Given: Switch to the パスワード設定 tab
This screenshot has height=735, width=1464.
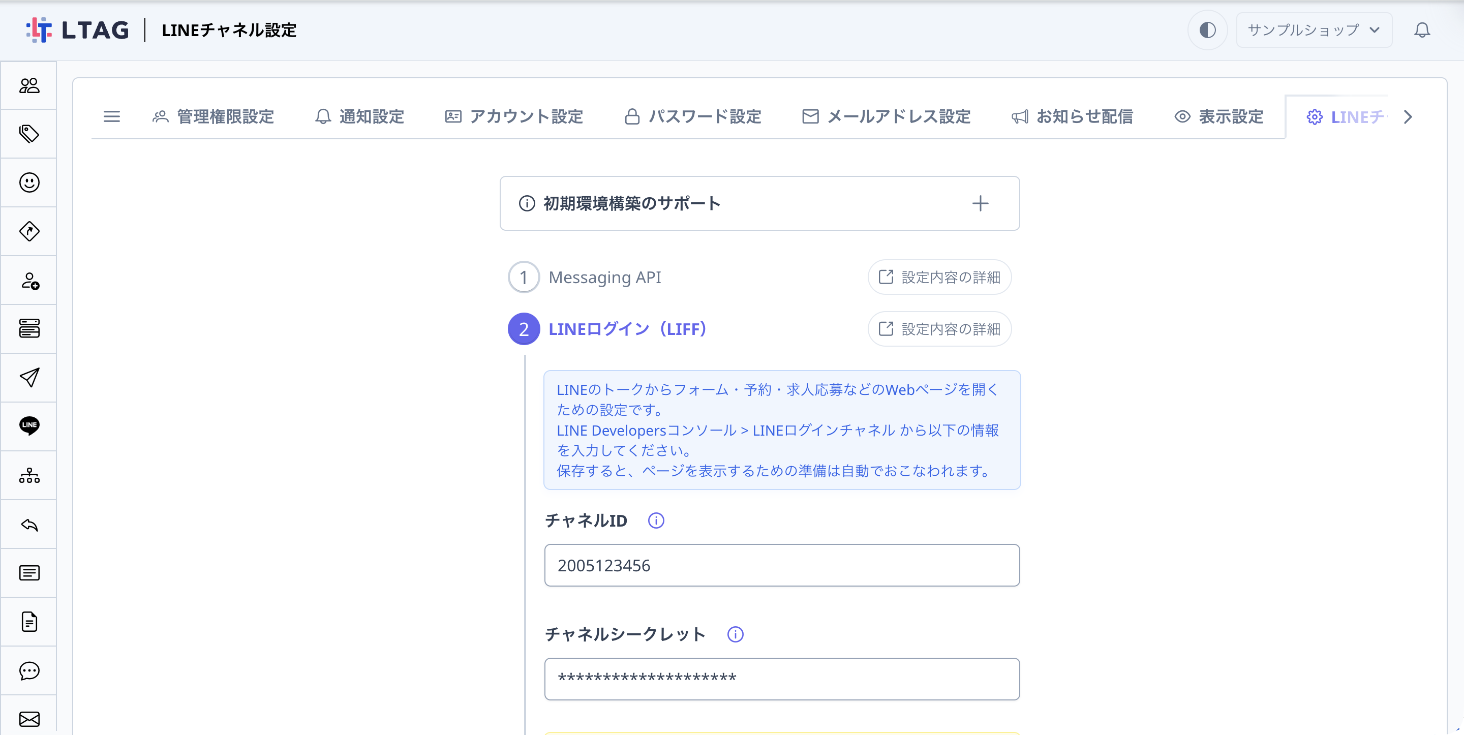Looking at the screenshot, I should click(x=693, y=116).
